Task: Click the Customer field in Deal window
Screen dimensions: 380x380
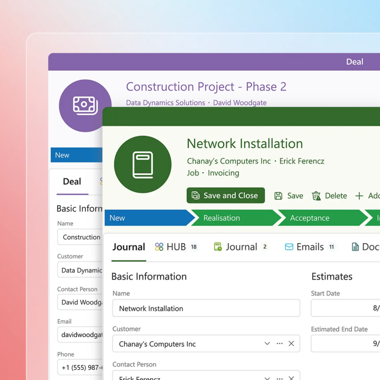Action: point(80,269)
